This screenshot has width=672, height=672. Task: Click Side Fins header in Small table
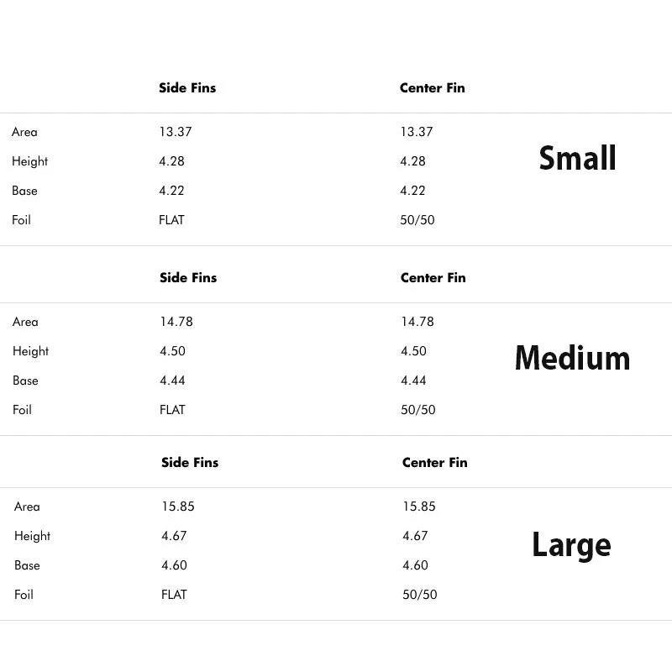click(187, 87)
